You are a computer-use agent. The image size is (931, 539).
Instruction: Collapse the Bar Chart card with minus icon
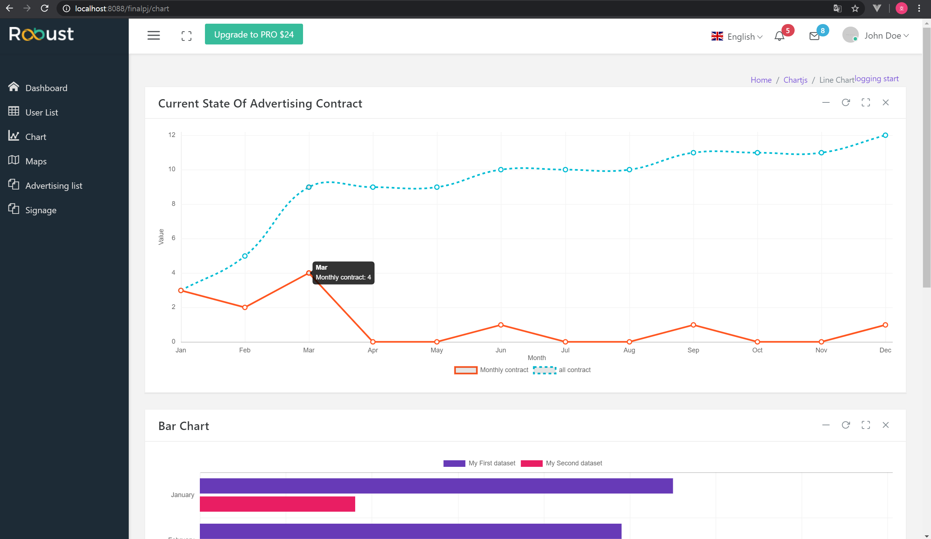[x=826, y=425]
